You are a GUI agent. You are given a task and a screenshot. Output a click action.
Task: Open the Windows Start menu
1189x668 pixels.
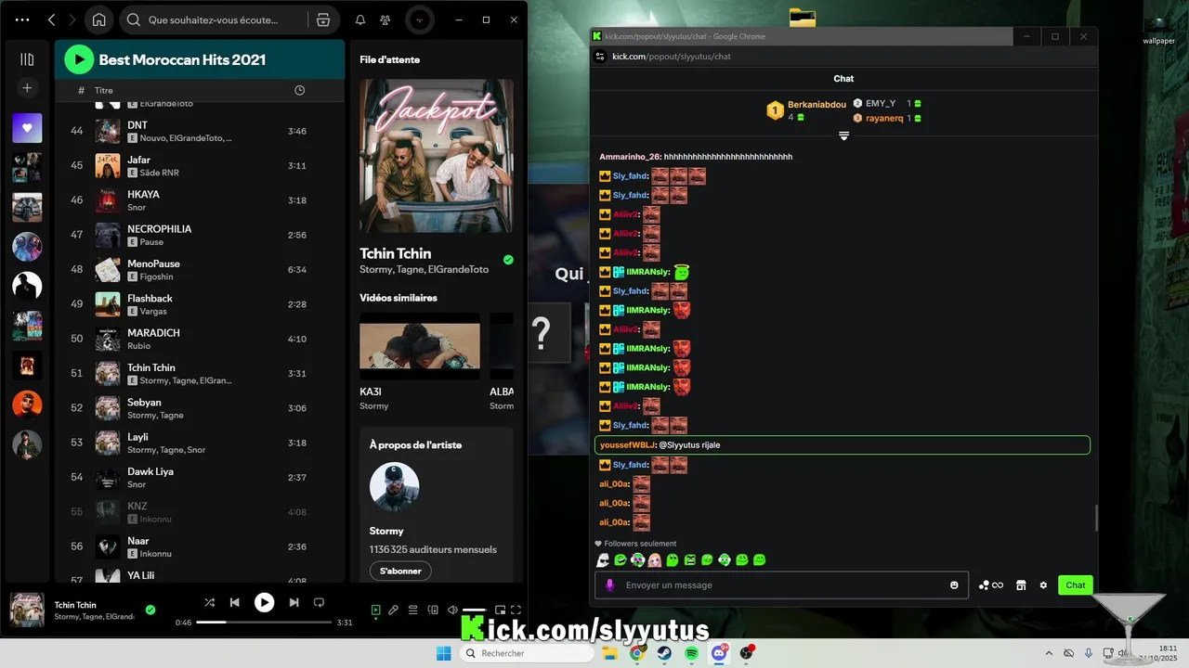point(444,653)
